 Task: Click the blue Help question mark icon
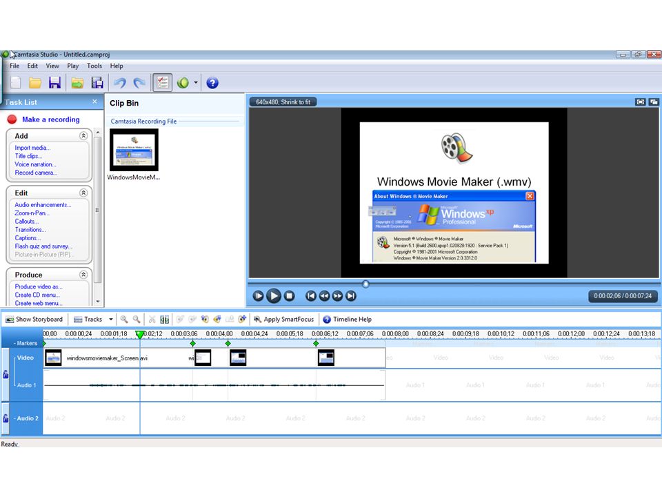pos(212,83)
